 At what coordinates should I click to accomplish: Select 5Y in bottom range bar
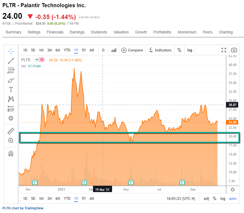[x=84, y=199]
